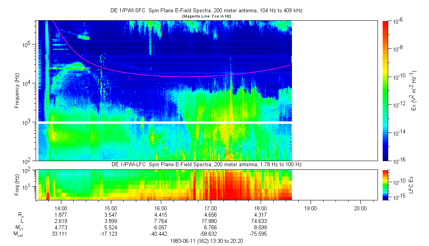Screen dimensions: 429x246
Task: Click the 16:00 time axis label
Action: (x=160, y=208)
